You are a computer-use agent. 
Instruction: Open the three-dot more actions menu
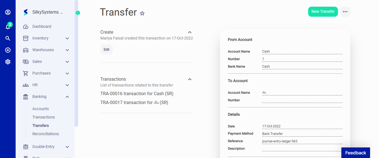[345, 12]
